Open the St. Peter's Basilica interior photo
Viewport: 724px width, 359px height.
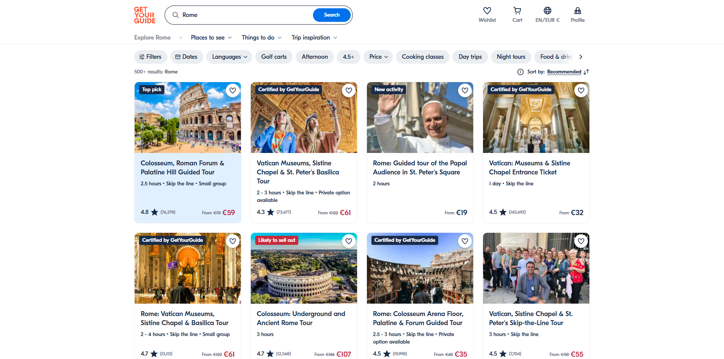pos(188,268)
